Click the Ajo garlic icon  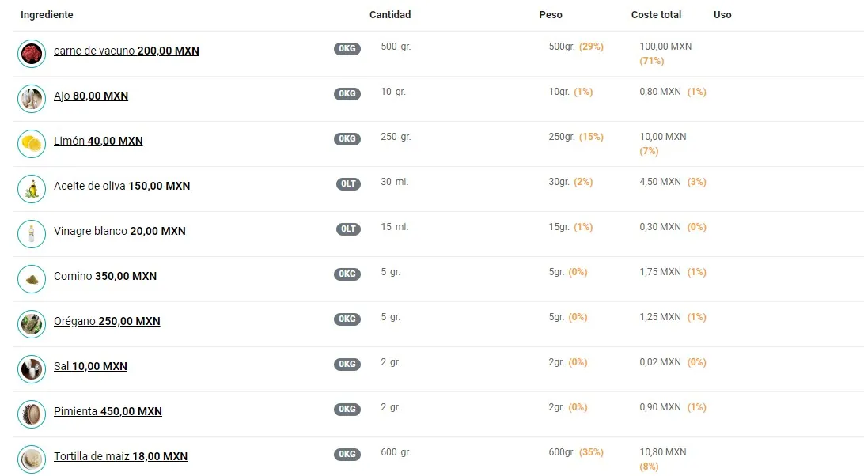click(32, 99)
